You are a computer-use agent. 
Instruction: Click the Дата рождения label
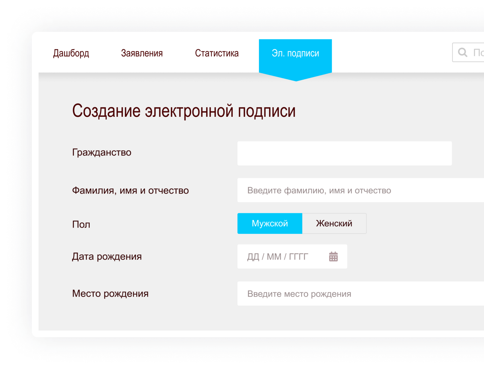pyautogui.click(x=107, y=256)
